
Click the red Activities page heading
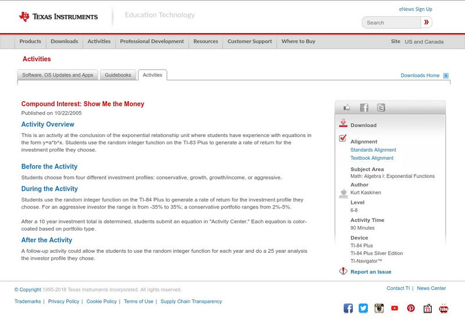click(37, 59)
